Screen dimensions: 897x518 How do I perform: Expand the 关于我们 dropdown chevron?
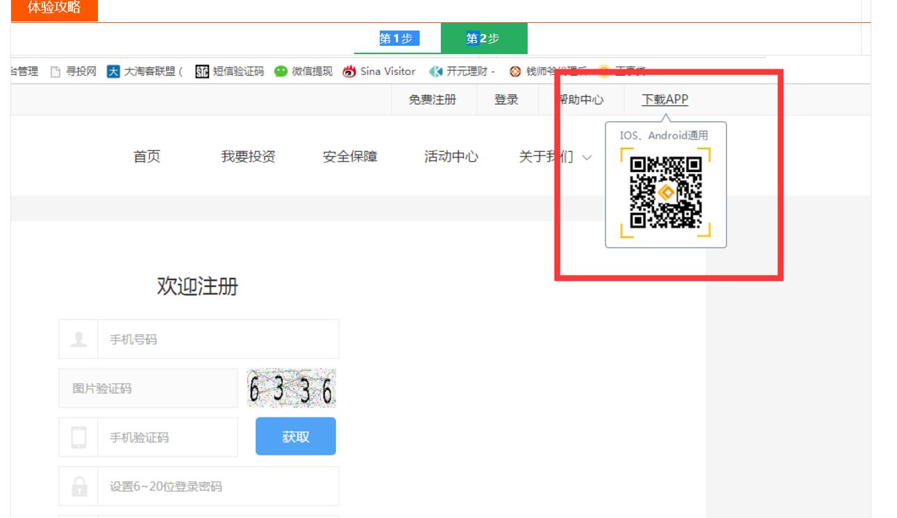coord(587,157)
